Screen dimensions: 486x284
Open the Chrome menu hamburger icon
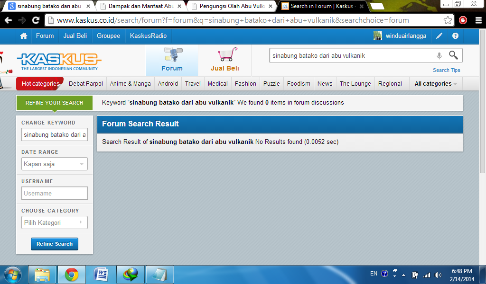tap(478, 20)
